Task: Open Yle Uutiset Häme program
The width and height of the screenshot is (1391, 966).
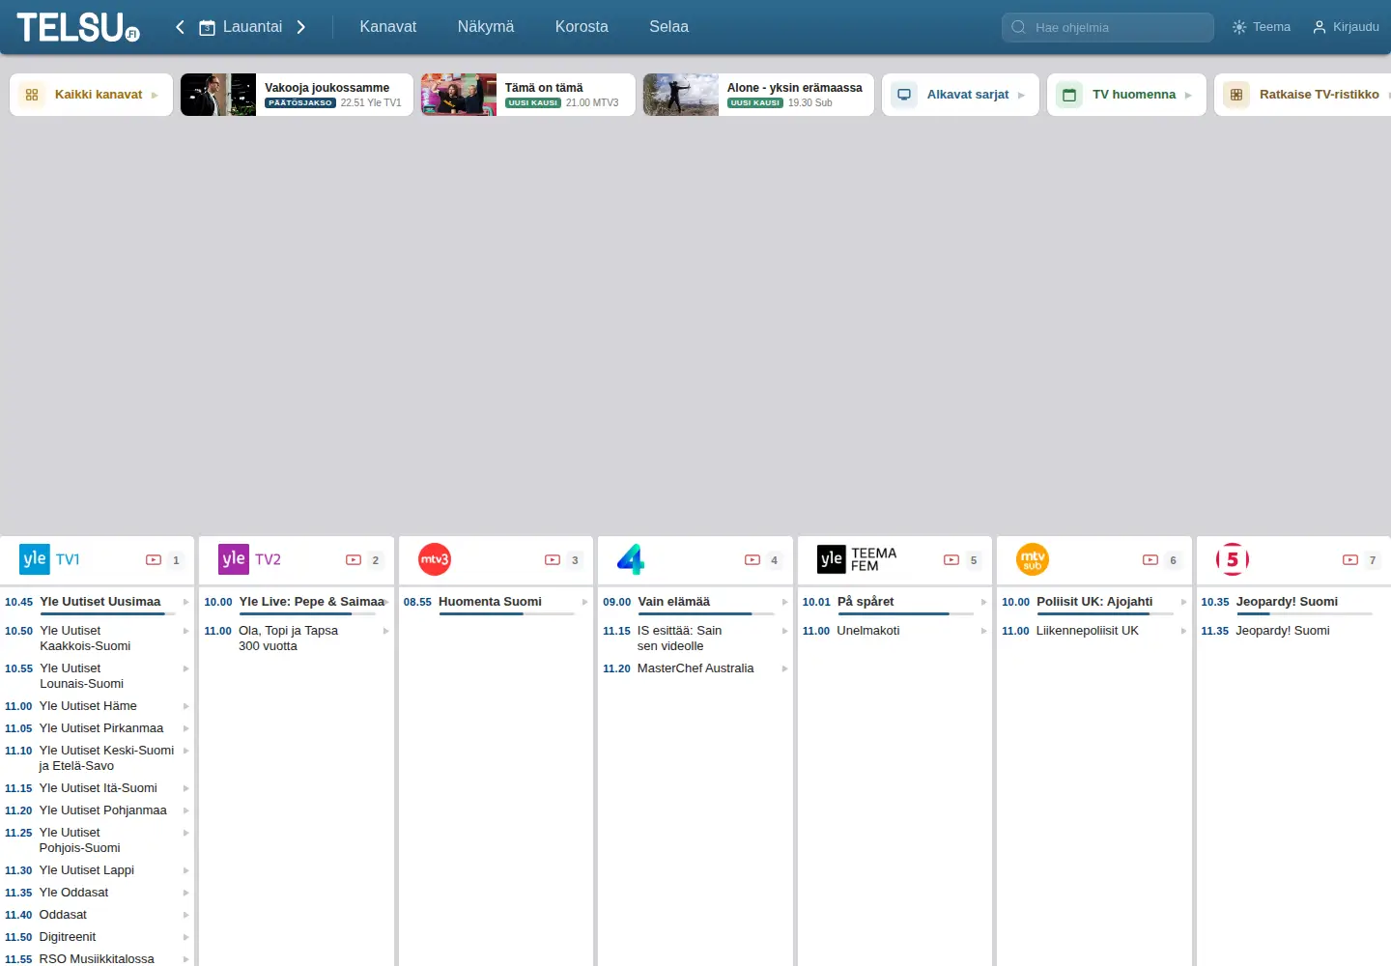Action: pyautogui.click(x=88, y=706)
